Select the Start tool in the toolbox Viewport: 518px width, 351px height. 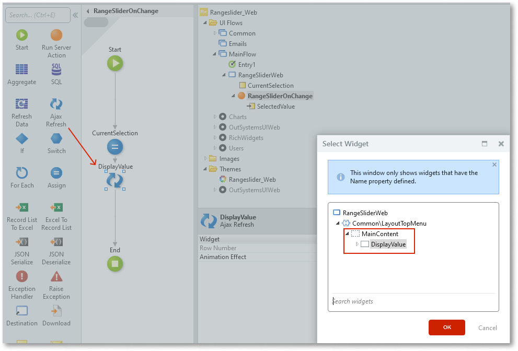(x=21, y=34)
